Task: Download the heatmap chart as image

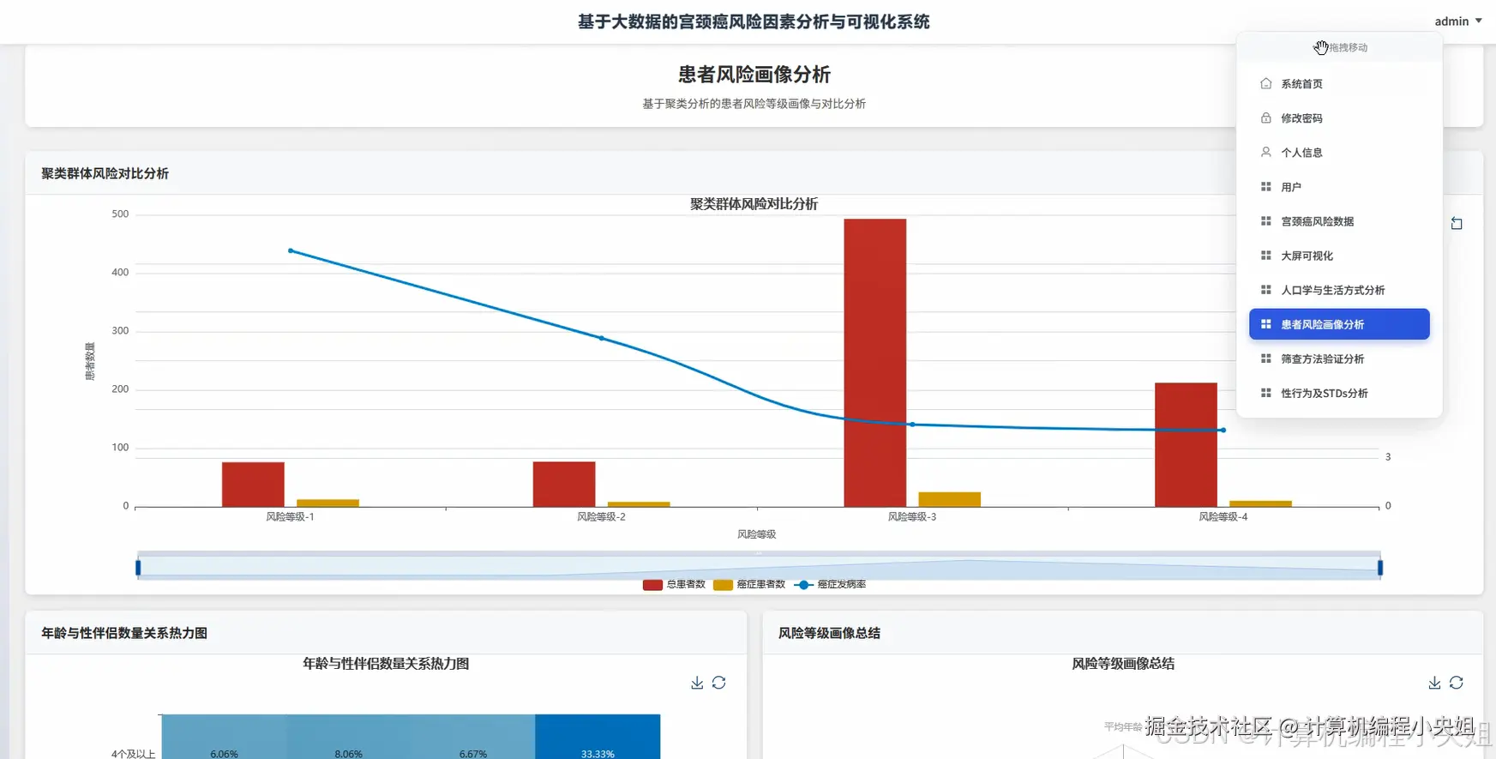Action: pos(697,683)
